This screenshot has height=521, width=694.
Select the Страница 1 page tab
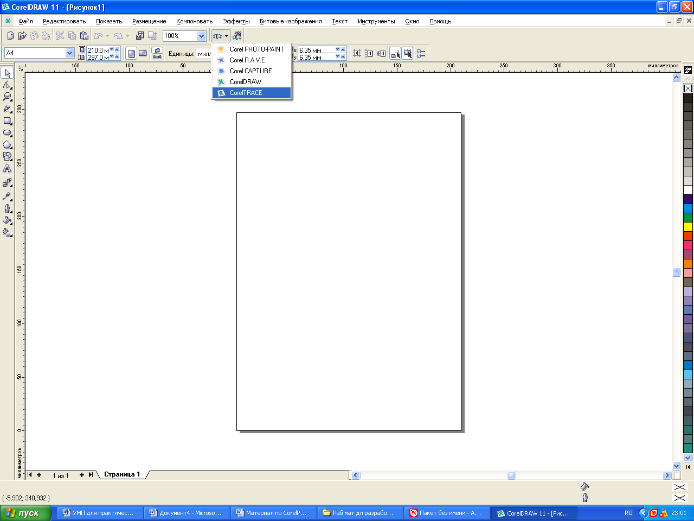(x=122, y=474)
